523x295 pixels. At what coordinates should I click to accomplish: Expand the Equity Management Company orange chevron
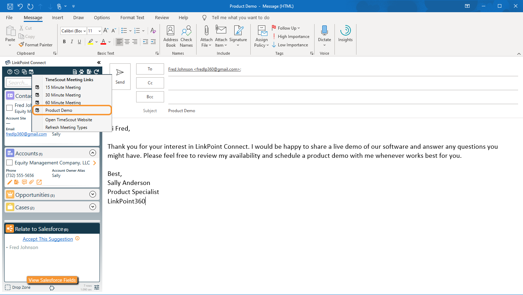(95, 163)
